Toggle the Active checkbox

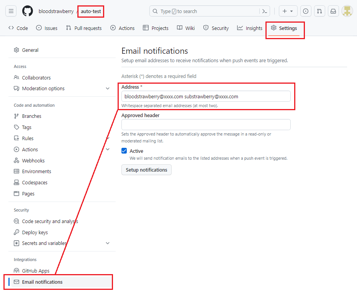124,151
